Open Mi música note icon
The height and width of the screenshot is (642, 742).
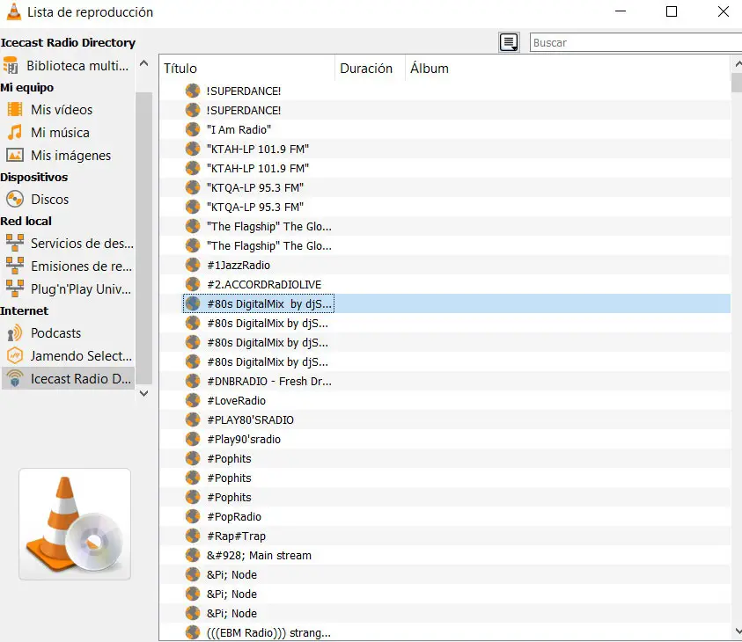click(x=15, y=133)
